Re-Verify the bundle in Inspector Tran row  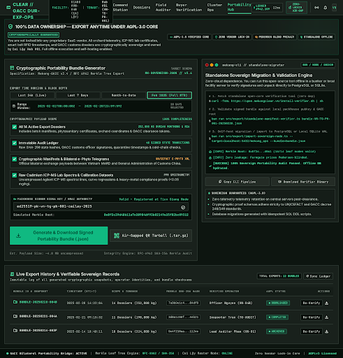(x=312, y=317)
